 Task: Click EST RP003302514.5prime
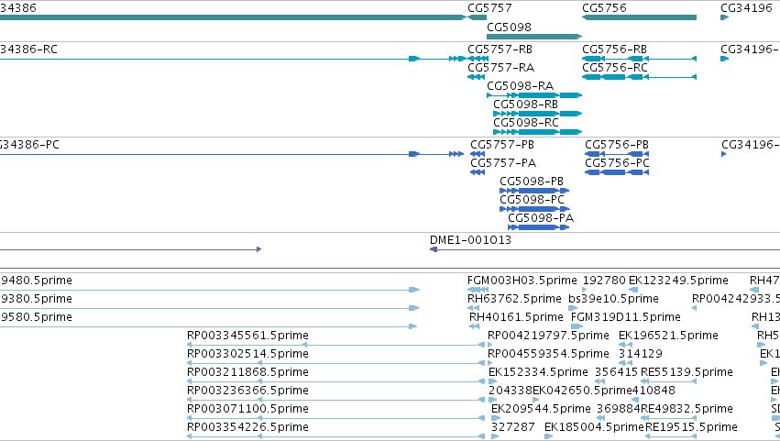247,354
